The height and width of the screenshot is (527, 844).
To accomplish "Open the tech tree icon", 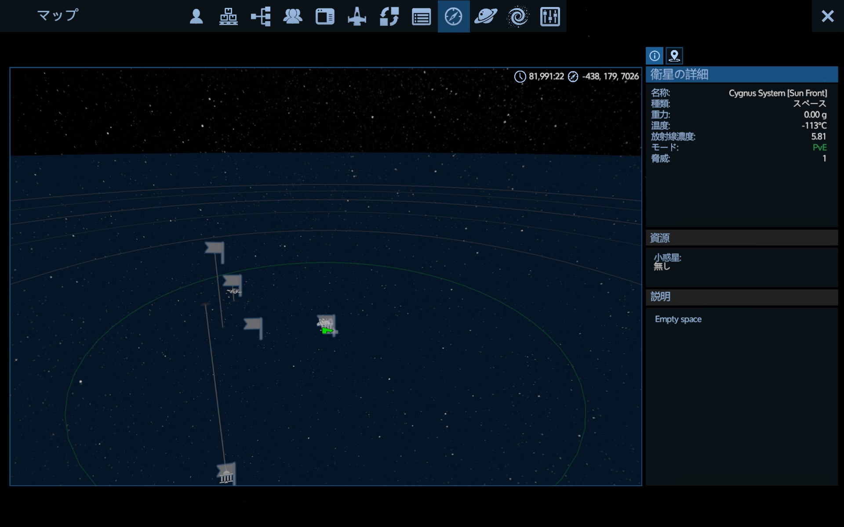I will [261, 17].
